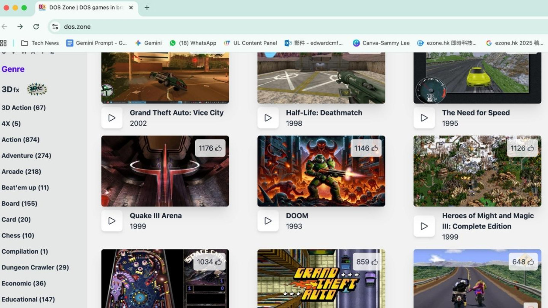Select the Adventure (274) genre
The image size is (548, 308).
coord(27,156)
